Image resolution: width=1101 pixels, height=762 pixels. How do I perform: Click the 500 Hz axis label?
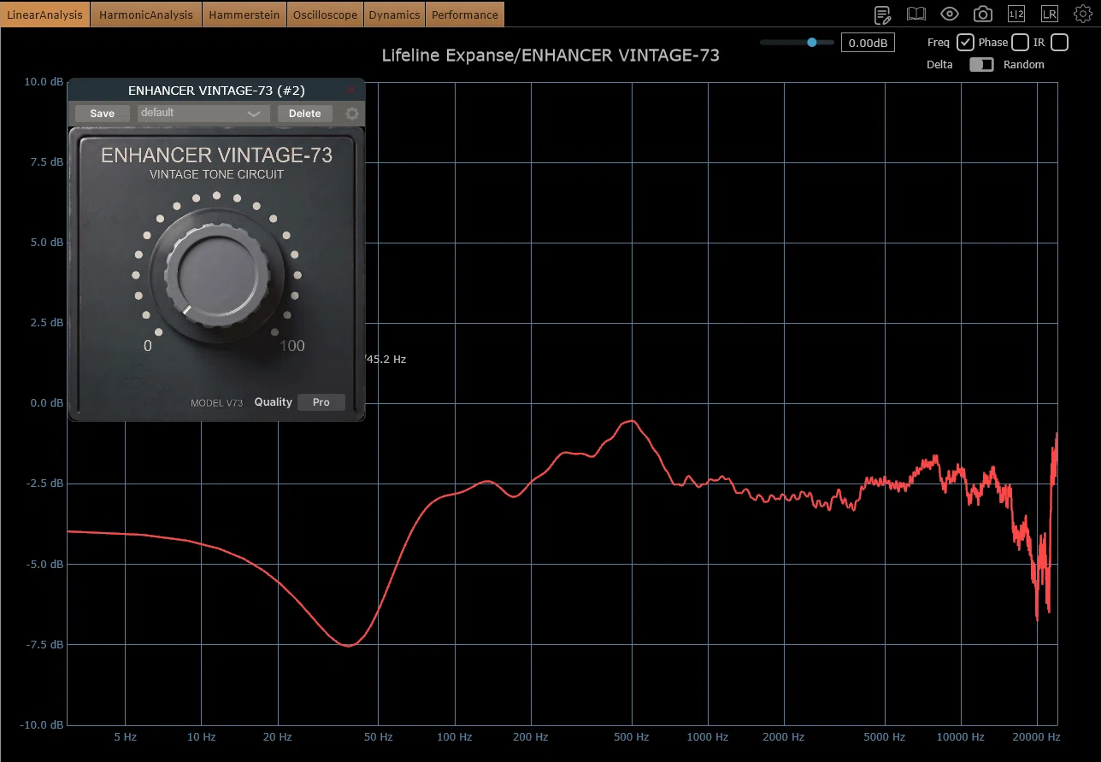[632, 736]
